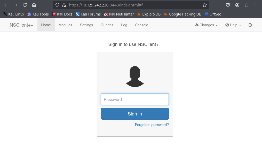Expand the Help dropdown menu

click(233, 25)
